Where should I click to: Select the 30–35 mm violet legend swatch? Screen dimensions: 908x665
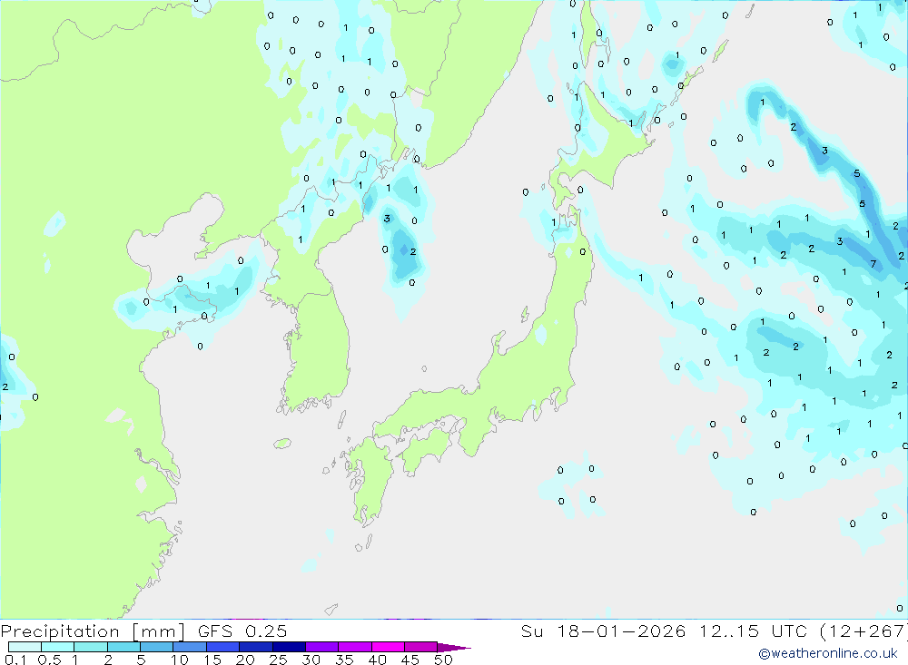(321, 647)
